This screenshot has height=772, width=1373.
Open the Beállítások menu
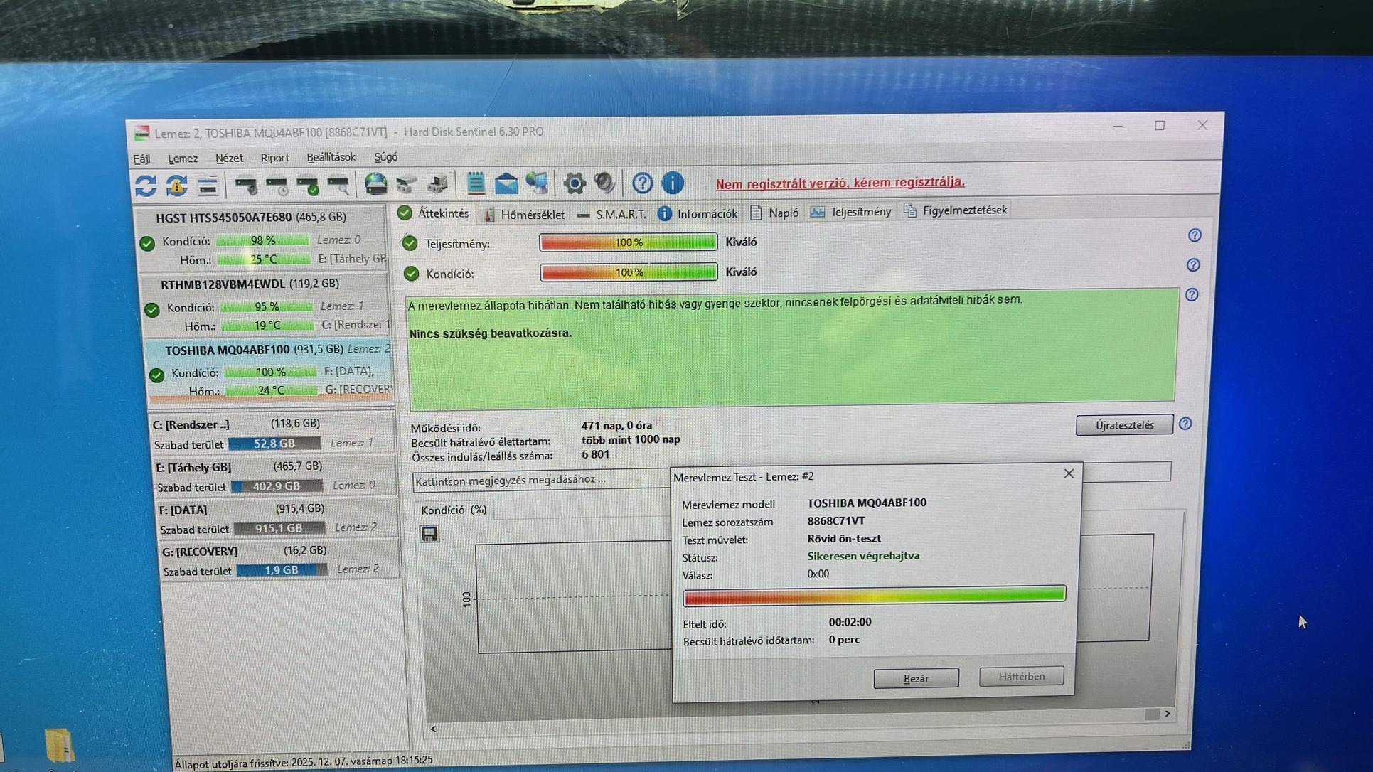[331, 157]
